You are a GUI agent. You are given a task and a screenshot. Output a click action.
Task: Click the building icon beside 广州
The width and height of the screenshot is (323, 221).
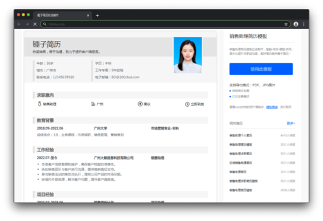[93, 104]
